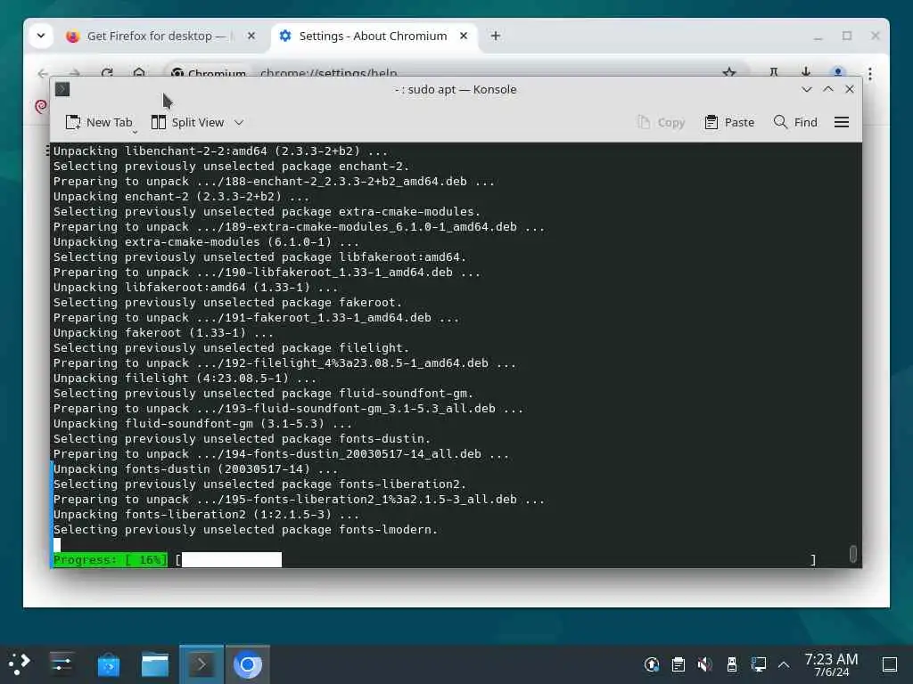913x684 pixels.
Task: Open Konsole hamburger menu
Action: (x=842, y=122)
